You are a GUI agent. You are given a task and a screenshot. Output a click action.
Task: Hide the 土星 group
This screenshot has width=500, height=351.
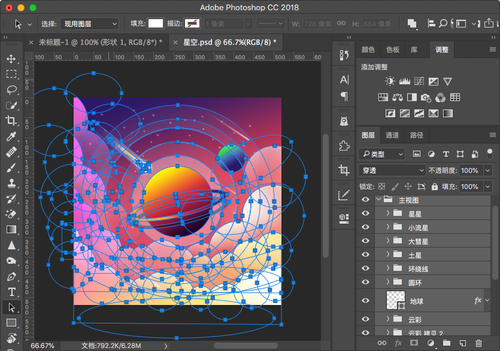[x=365, y=255]
